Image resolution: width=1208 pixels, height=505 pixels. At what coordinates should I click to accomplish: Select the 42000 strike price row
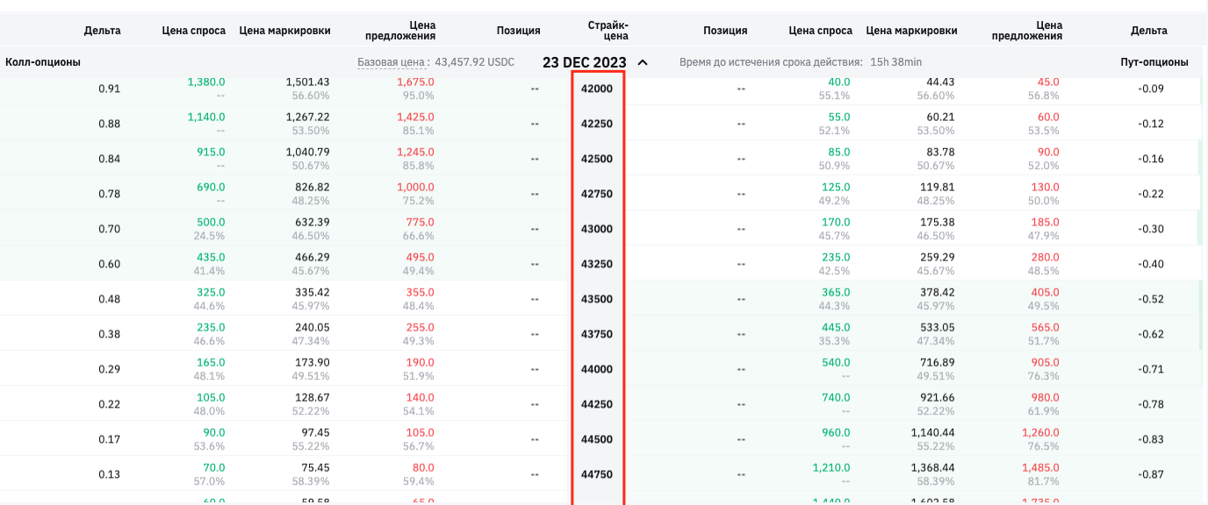point(597,89)
